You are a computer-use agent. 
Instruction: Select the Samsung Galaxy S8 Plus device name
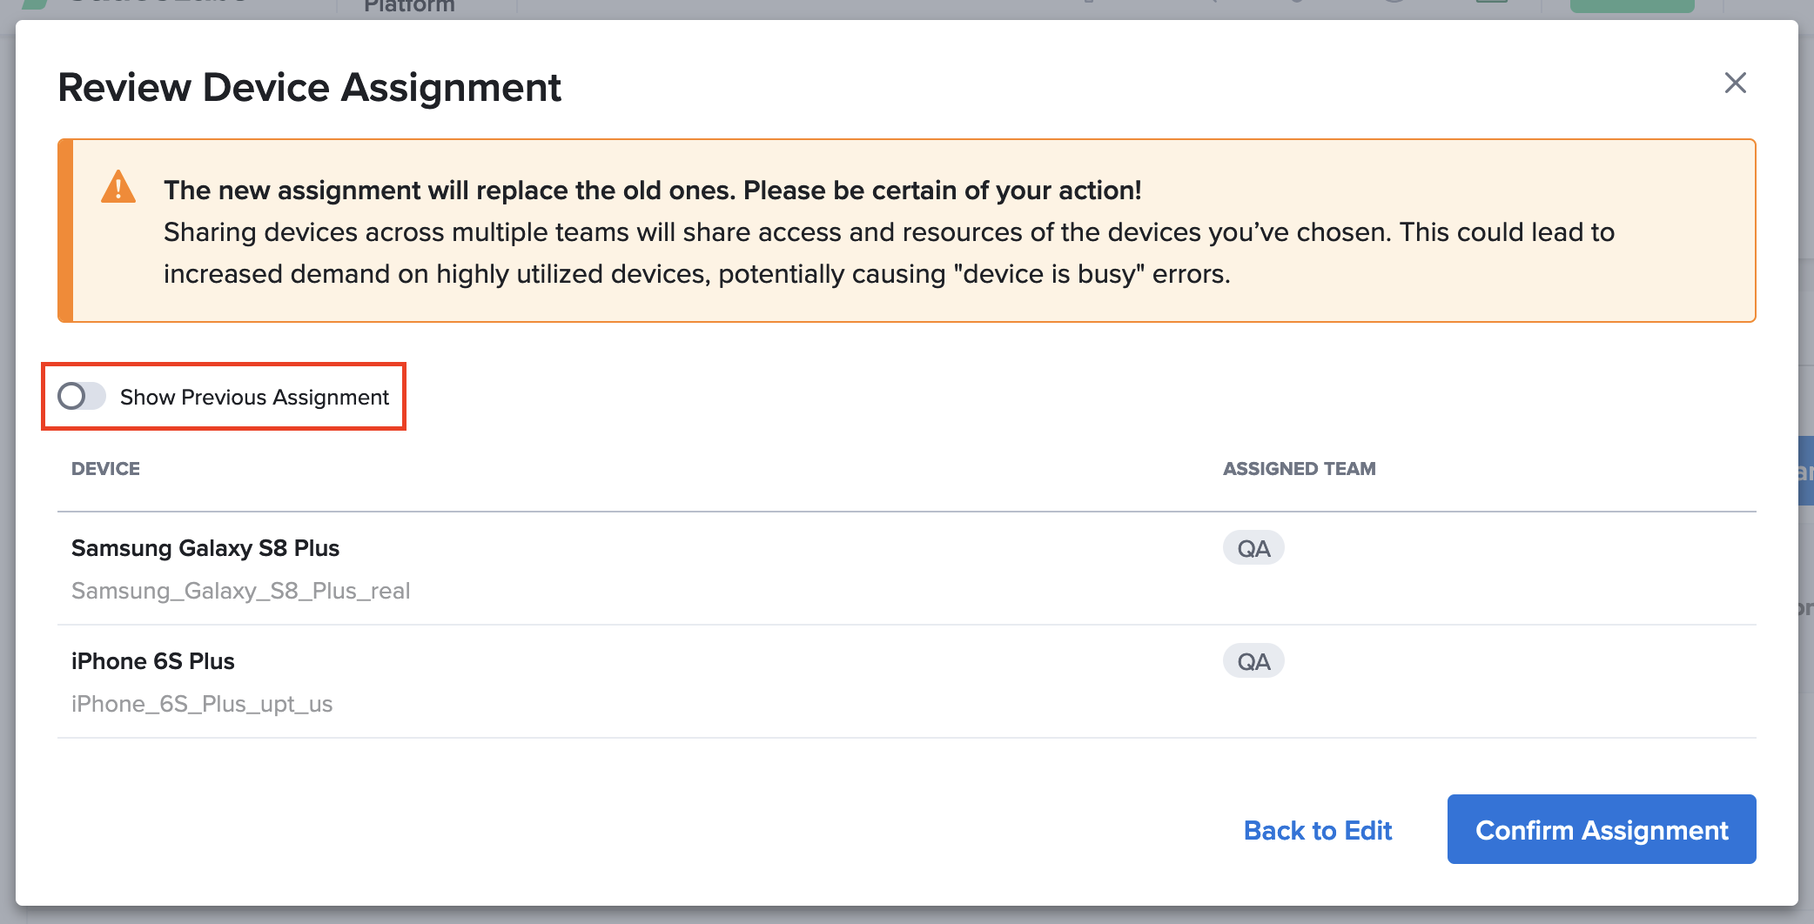click(x=205, y=548)
